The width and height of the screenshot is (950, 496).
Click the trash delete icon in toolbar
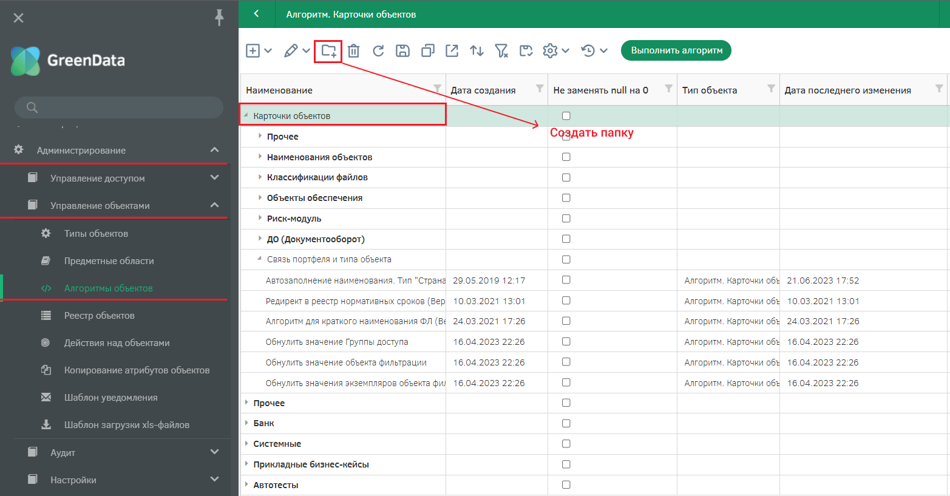353,51
